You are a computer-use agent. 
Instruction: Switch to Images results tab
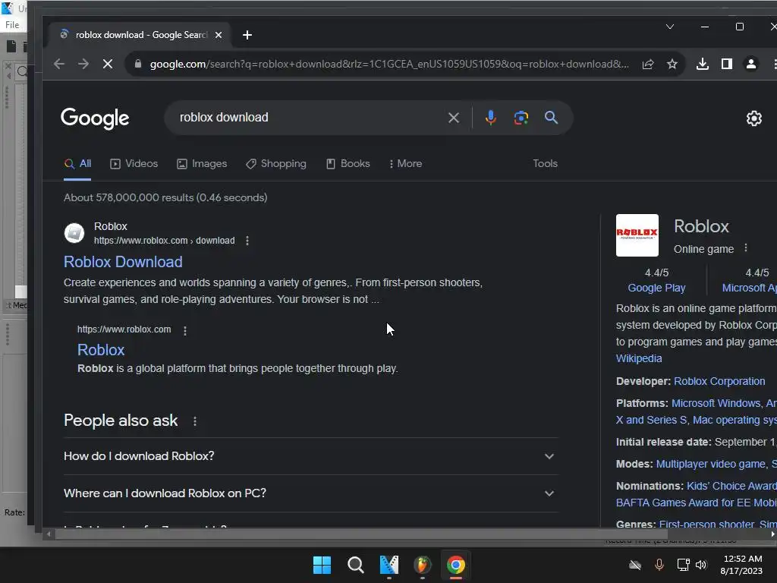click(202, 164)
